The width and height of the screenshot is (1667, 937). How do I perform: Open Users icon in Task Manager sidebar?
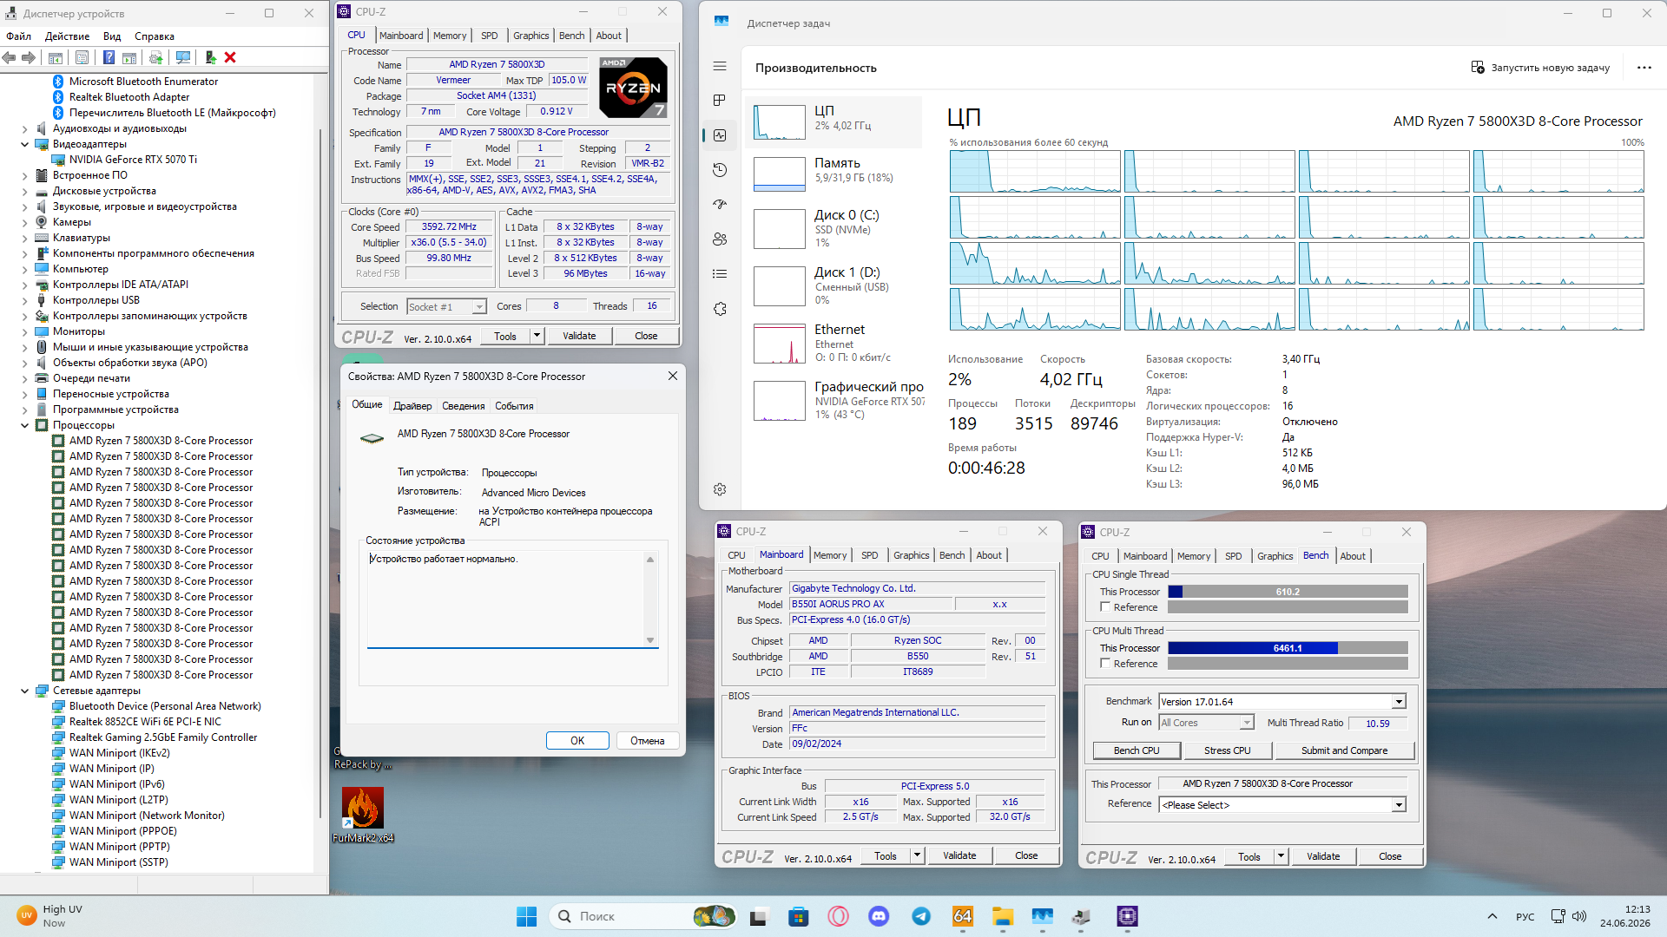tap(719, 239)
